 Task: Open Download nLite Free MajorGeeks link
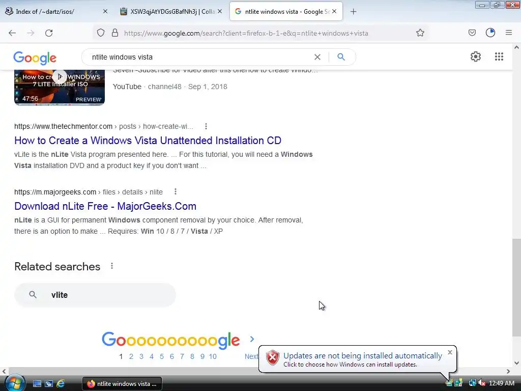105,206
